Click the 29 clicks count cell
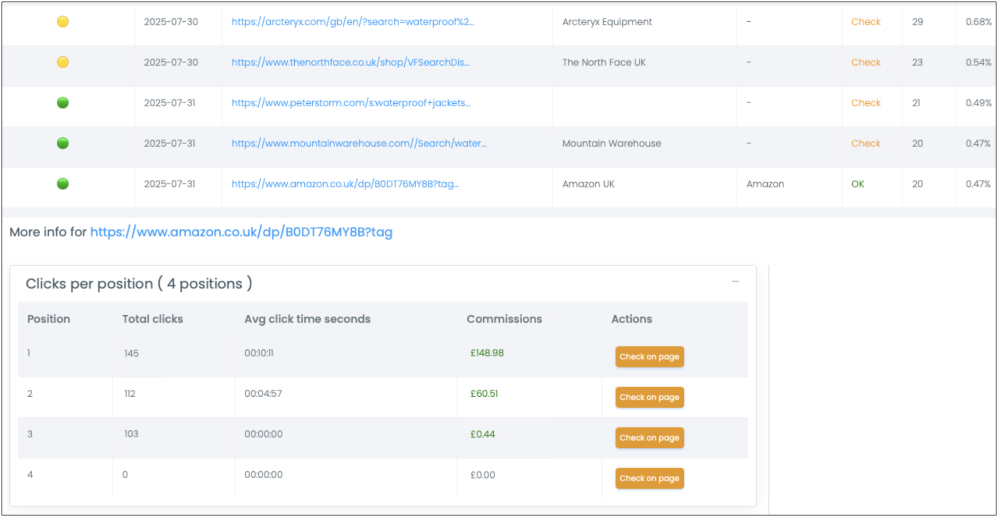The height and width of the screenshot is (517, 998). tap(917, 22)
